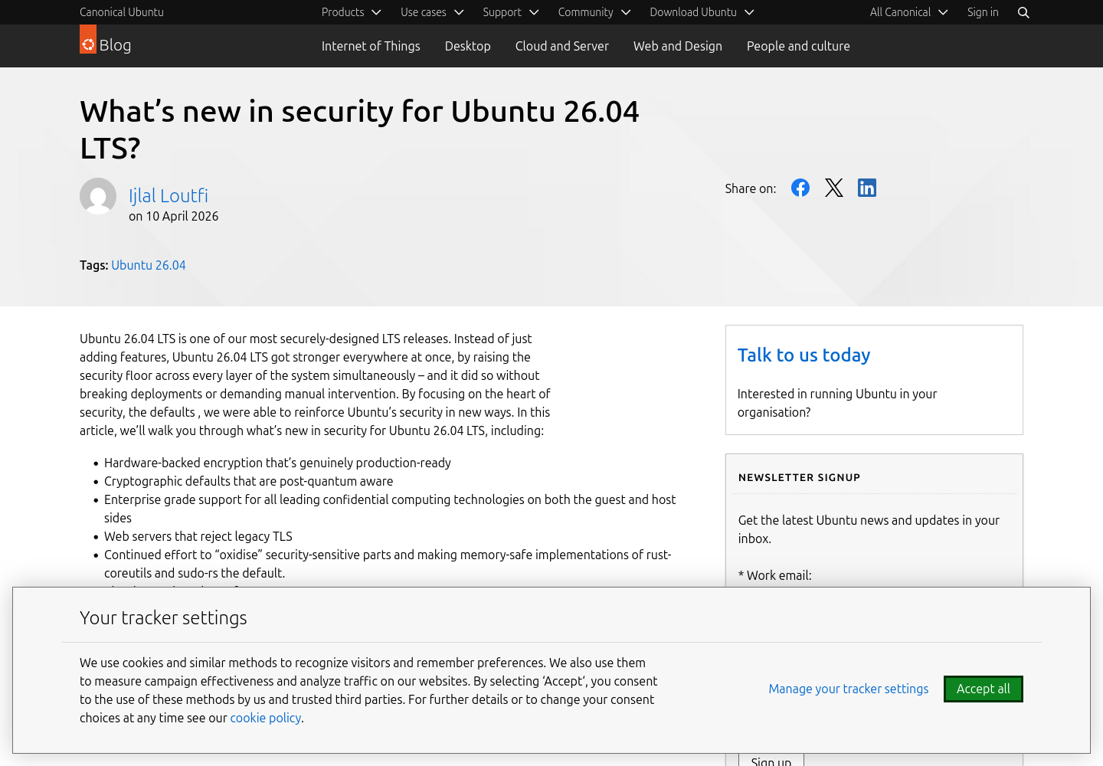Share the article on LinkedIn
Image resolution: width=1103 pixels, height=766 pixels.
[x=867, y=188]
